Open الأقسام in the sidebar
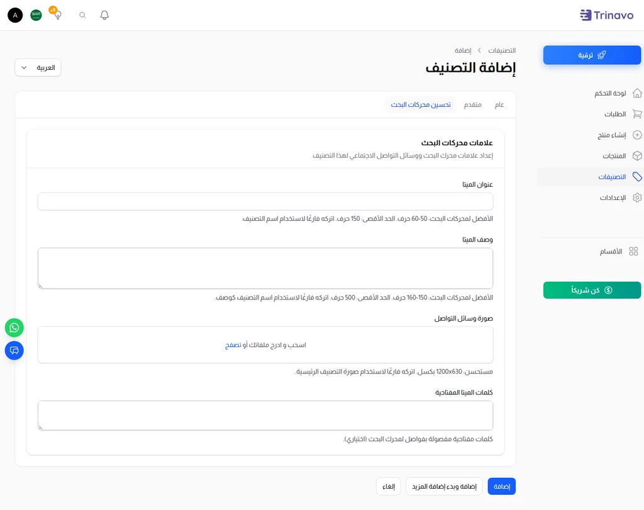Viewport: 644px width, 510px height. point(611,252)
